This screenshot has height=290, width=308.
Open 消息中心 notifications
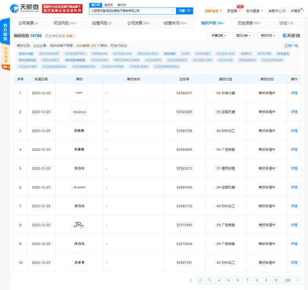[277, 11]
